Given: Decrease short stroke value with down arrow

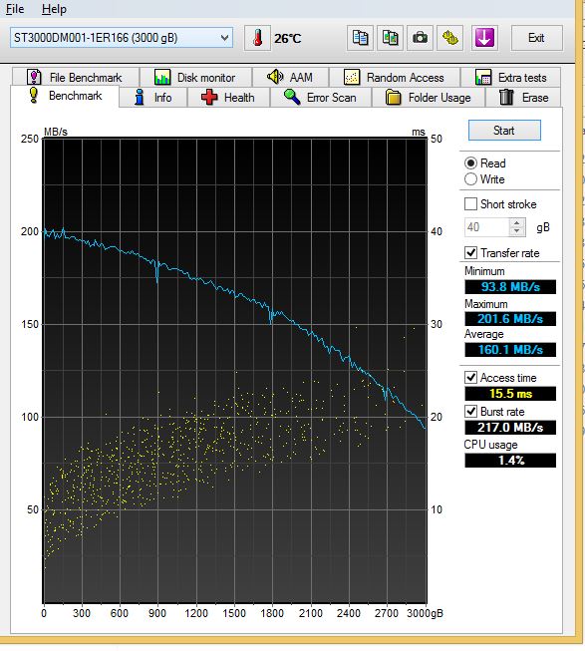Looking at the screenshot, I should point(517,231).
